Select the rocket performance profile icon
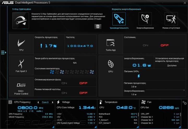The width and height of the screenshot is (188, 129). (x=119, y=19)
